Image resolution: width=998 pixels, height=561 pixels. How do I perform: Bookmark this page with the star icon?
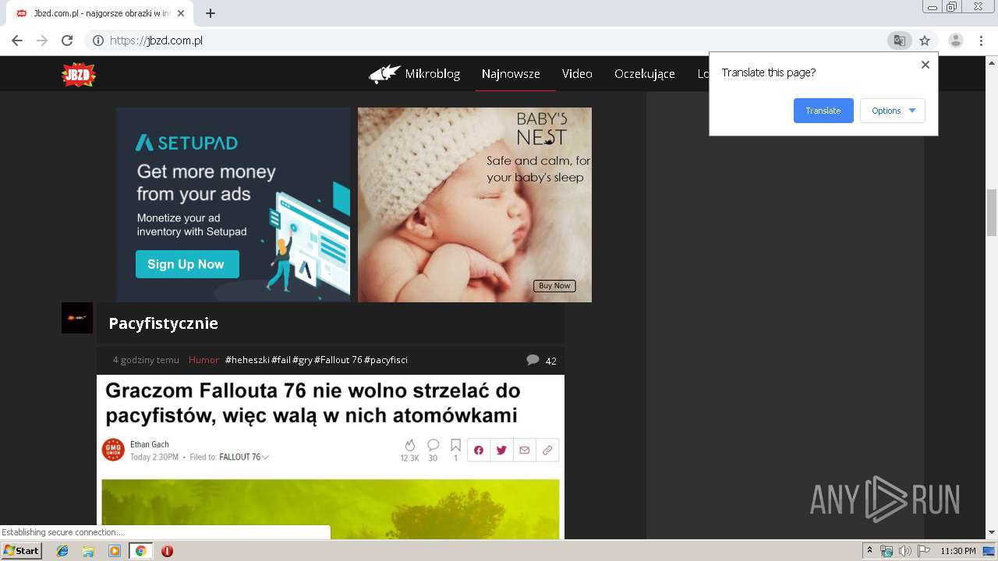925,41
